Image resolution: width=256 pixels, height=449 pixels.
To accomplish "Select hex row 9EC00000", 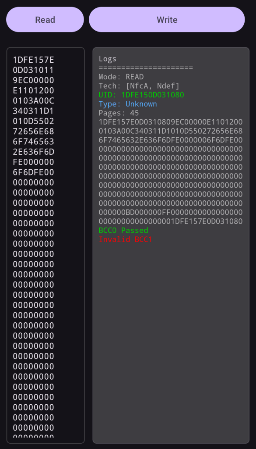I will [x=33, y=80].
